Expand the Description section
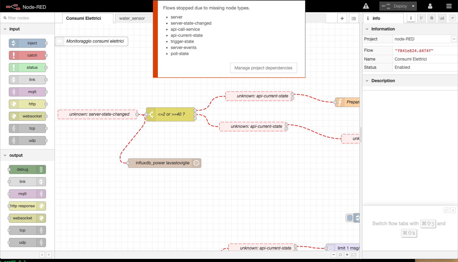458x262 pixels. pyautogui.click(x=367, y=81)
